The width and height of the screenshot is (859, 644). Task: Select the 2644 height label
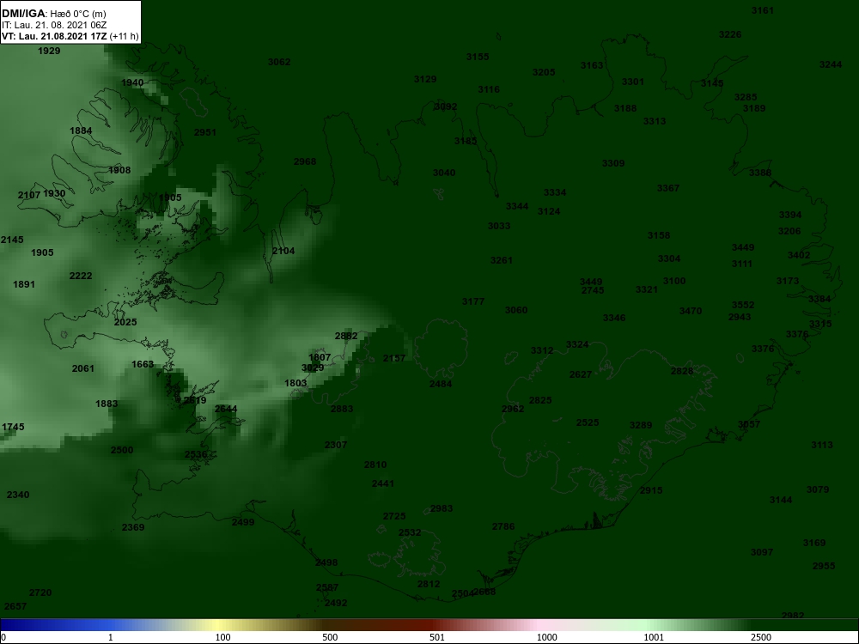coord(226,409)
